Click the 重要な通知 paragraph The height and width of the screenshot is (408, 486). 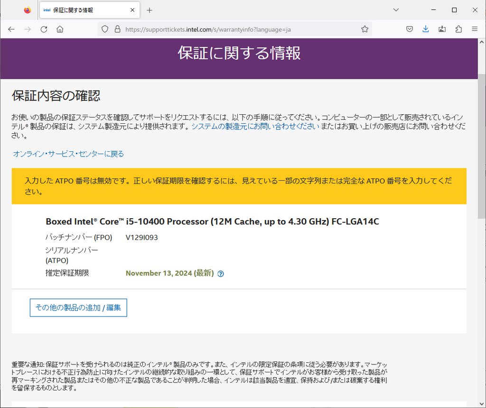coord(199,376)
